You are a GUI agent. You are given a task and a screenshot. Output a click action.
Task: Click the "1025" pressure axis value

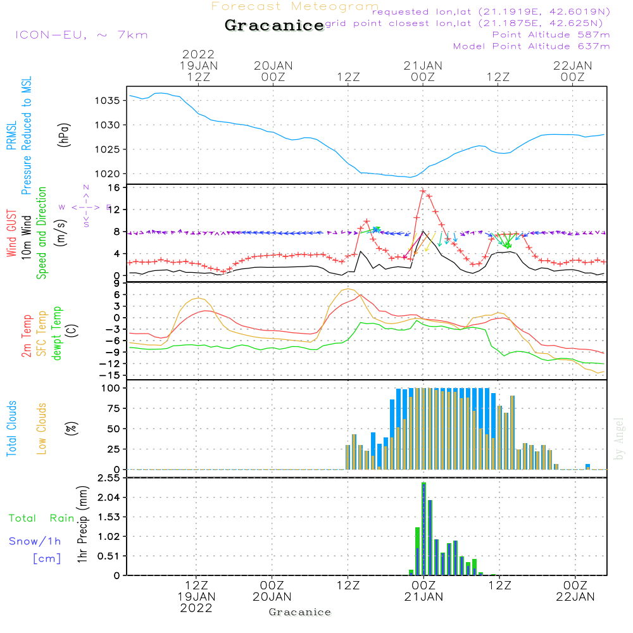point(108,149)
